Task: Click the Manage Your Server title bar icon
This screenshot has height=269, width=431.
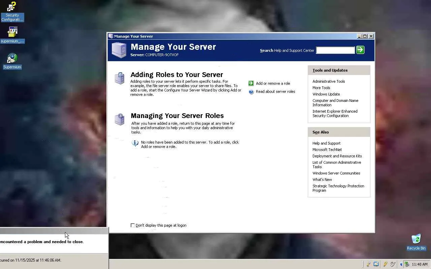Action: (111, 36)
